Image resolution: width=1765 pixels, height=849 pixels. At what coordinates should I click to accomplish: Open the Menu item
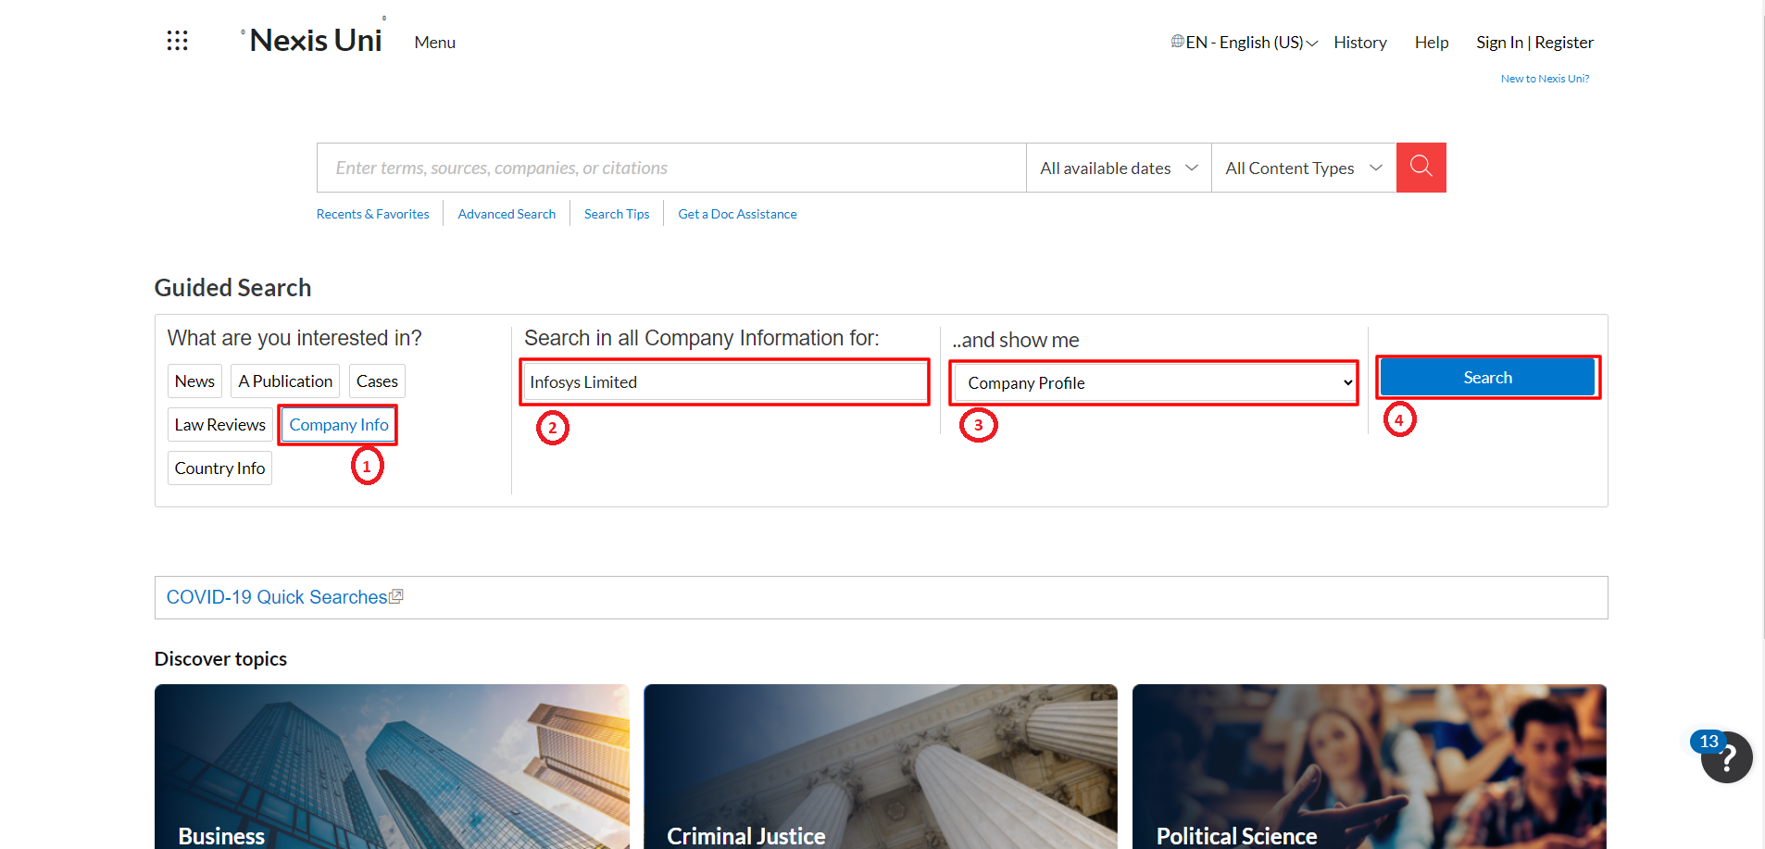coord(435,43)
